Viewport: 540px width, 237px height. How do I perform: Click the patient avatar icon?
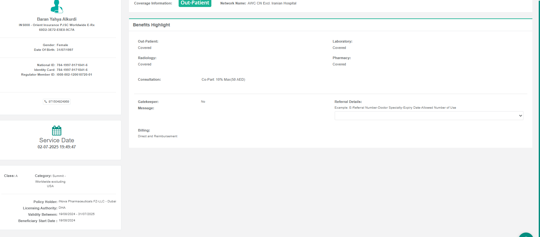coord(57,6)
